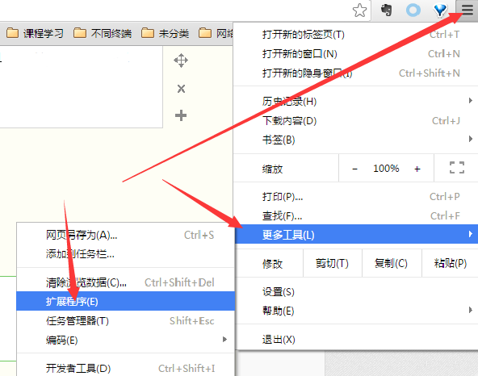Open the 课程学习 bookmark folder
The image size is (478, 376).
click(x=35, y=33)
